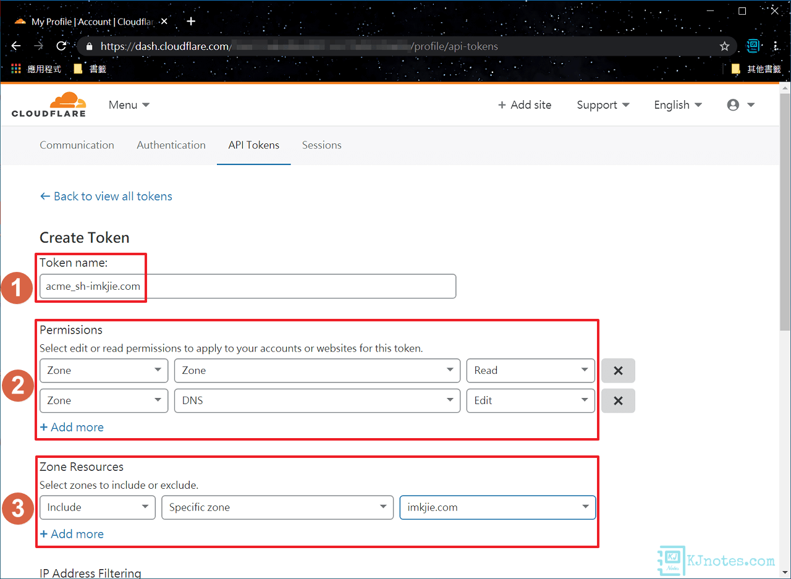791x579 pixels.
Task: Switch to the Communication tab
Action: point(77,145)
